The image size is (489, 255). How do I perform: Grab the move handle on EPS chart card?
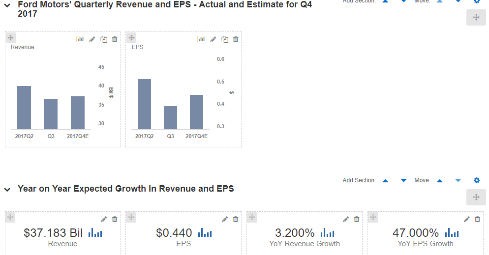point(132,38)
